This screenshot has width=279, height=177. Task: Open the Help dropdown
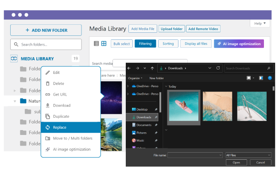(260, 23)
